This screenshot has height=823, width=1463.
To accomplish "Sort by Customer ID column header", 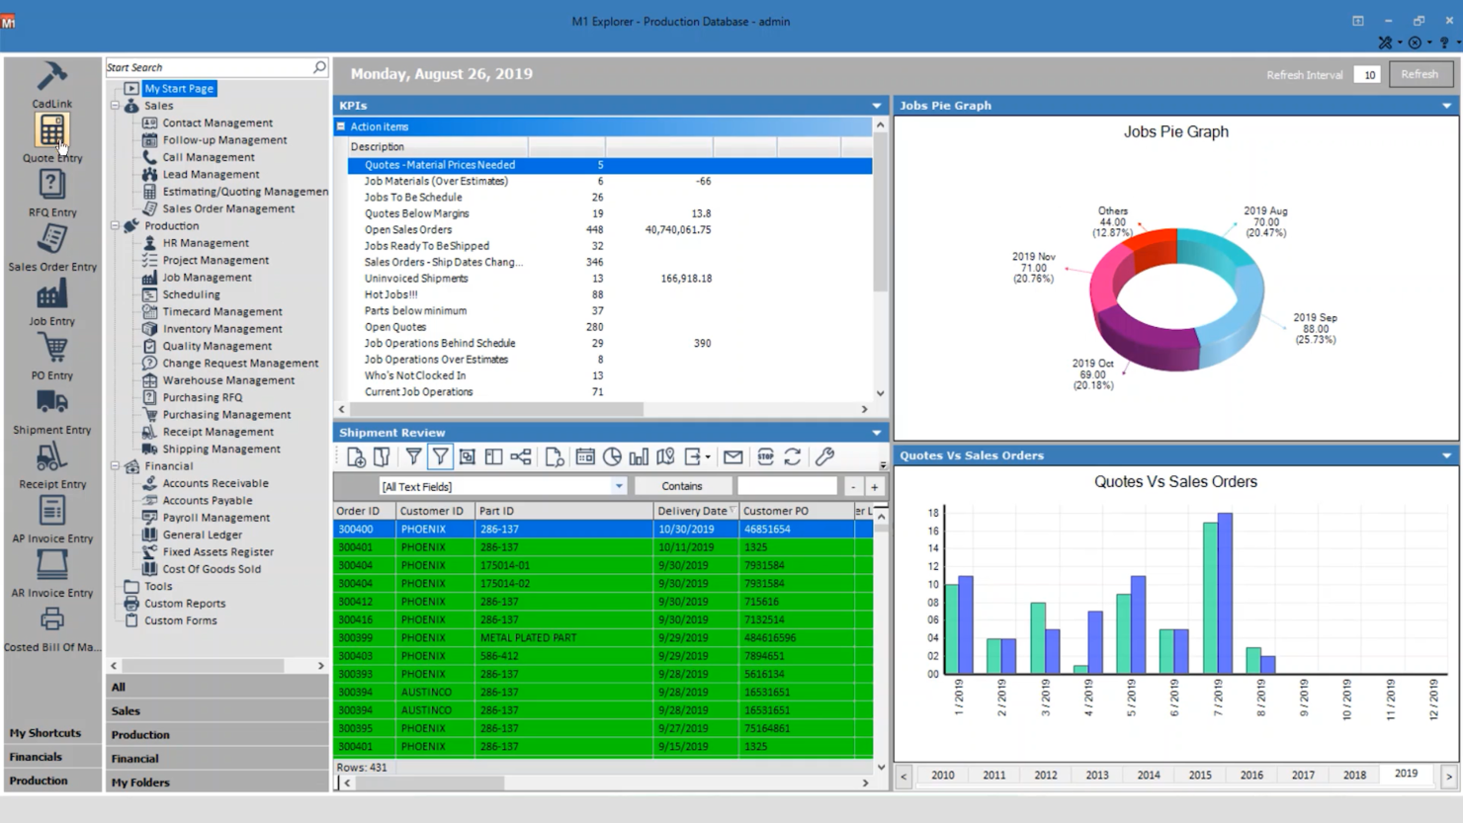I will coord(435,511).
